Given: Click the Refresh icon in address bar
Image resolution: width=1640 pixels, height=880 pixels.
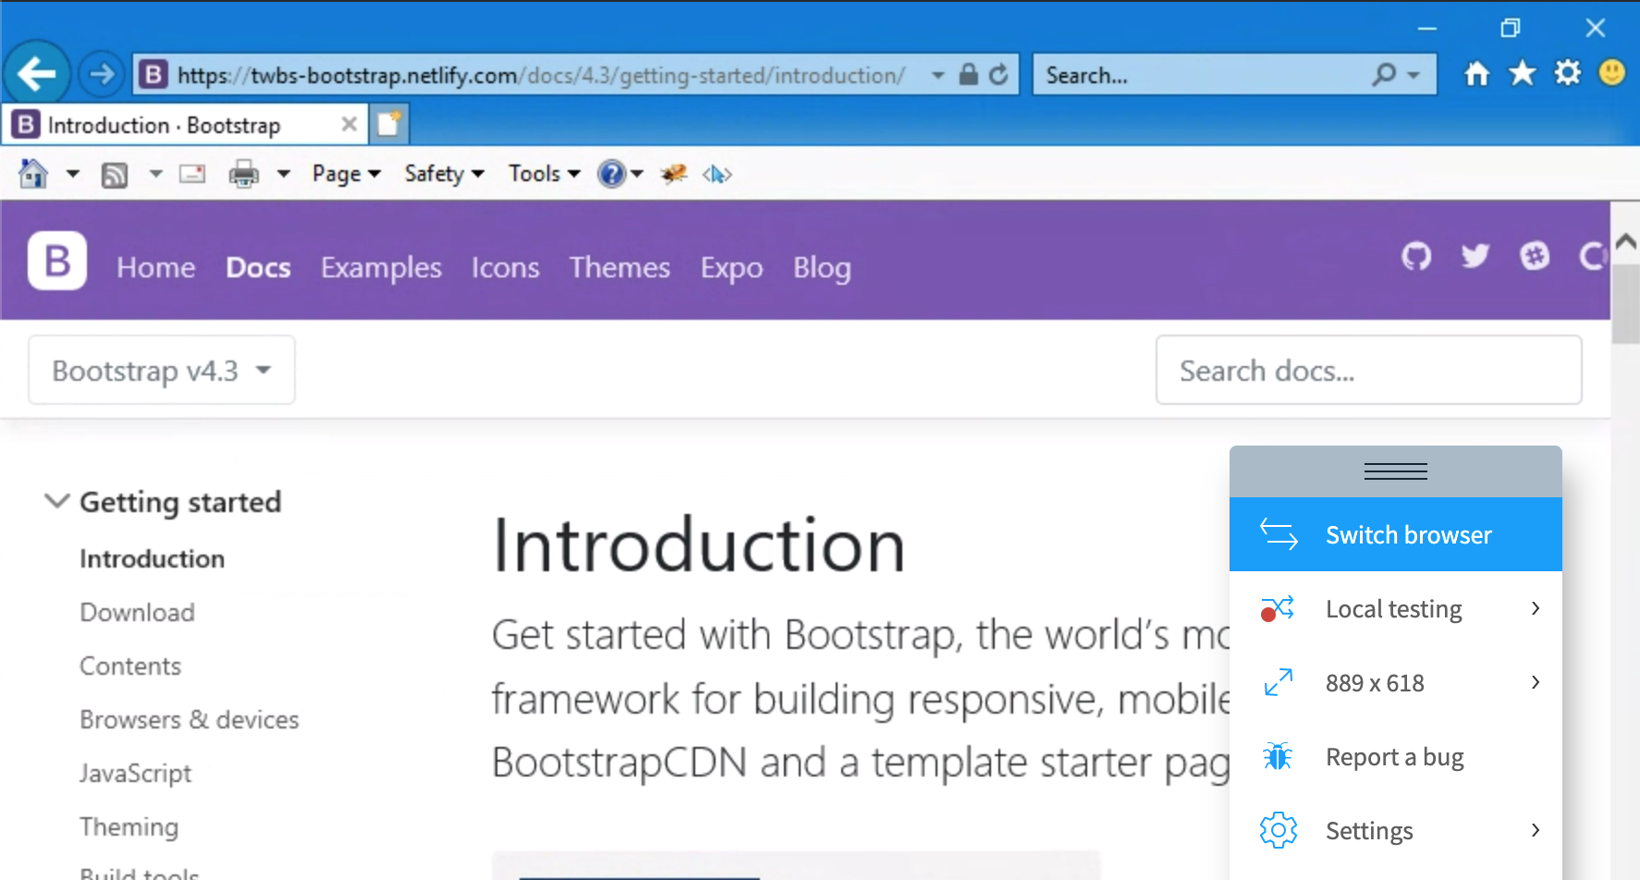Looking at the screenshot, I should click(x=998, y=75).
